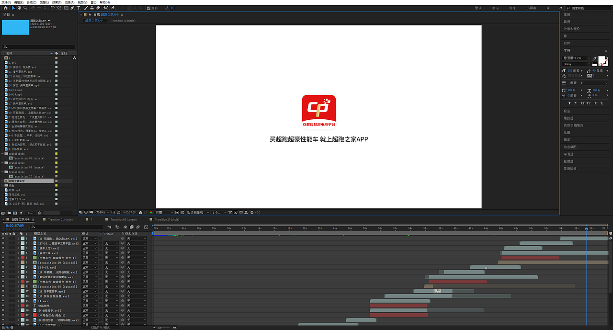Toggle visibility of layer 6 Transition 20 (circle)
Image resolution: width=613 pixels, height=330 pixels.
(x=3, y=262)
